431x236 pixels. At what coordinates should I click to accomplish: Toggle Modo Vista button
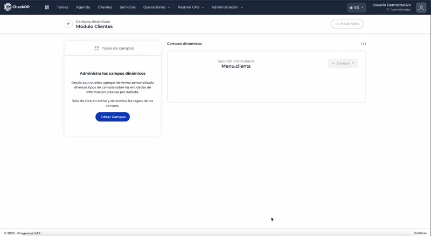click(x=347, y=24)
